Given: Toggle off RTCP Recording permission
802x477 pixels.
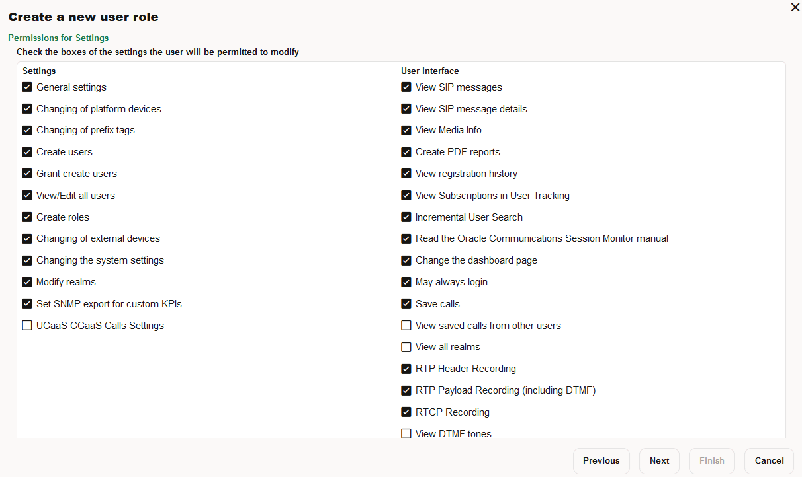Looking at the screenshot, I should [x=406, y=412].
